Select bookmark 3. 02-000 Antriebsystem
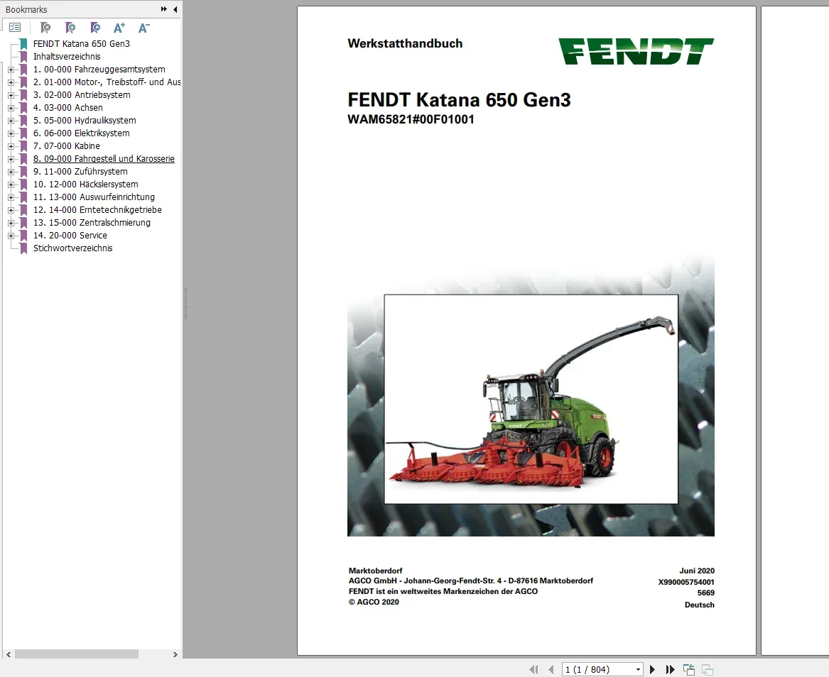 (x=82, y=95)
